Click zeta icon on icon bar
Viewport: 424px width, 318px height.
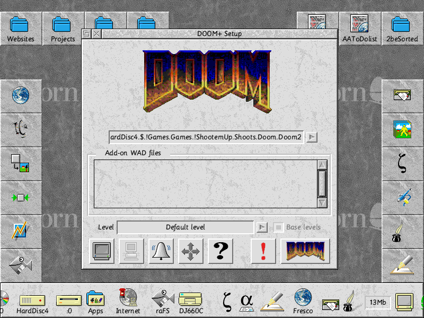click(x=227, y=303)
